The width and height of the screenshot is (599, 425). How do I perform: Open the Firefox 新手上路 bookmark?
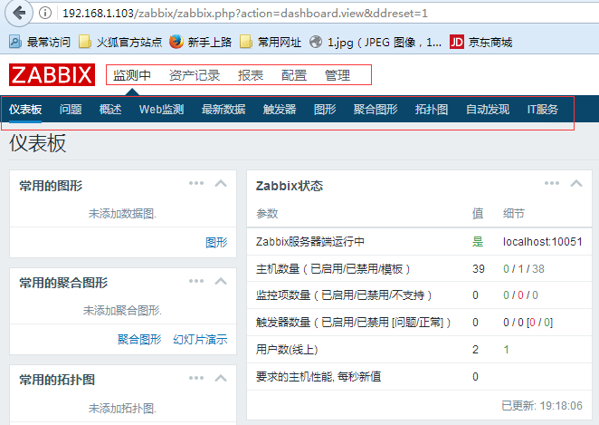click(204, 42)
